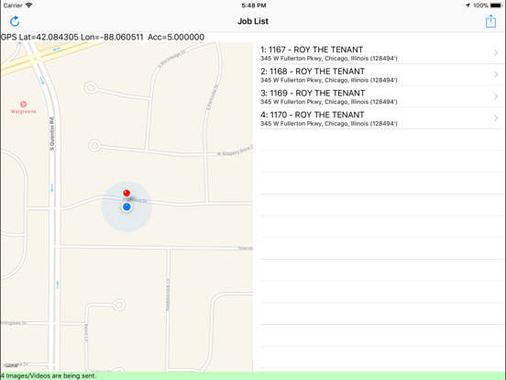This screenshot has height=380, width=506.
Task: Tap the Wi-Fi indicator in the status bar
Action: point(29,6)
